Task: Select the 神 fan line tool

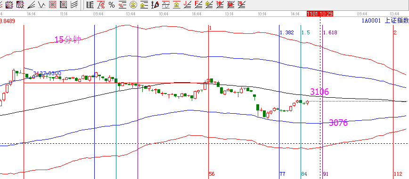Action: (x=220, y=4)
